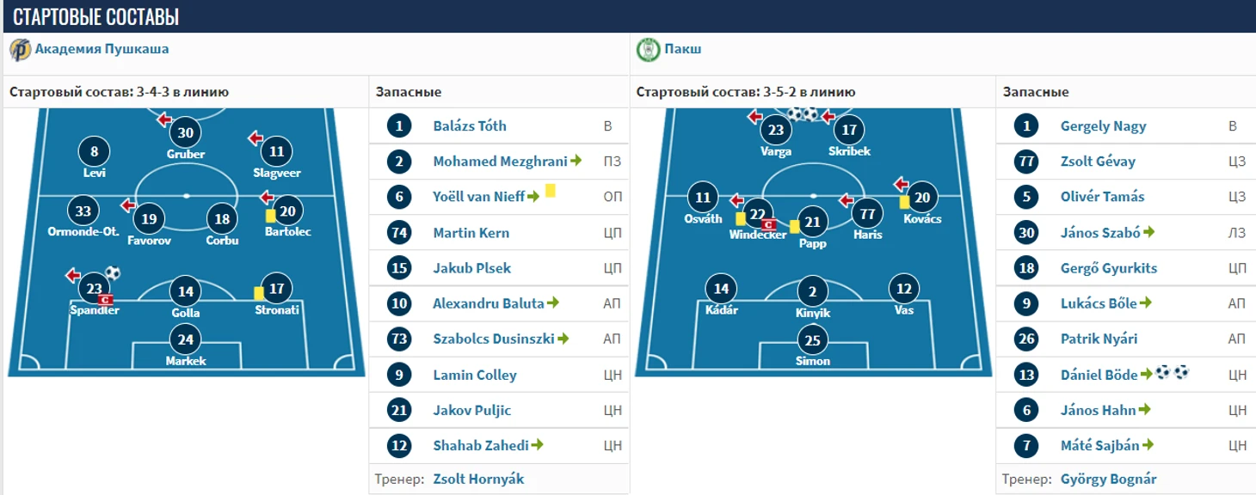
Task: Click the red substitution arrow near Kovács
Action: (x=902, y=183)
